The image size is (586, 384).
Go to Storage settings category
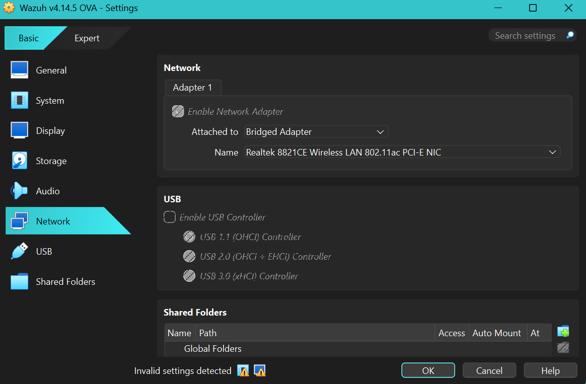tap(51, 161)
